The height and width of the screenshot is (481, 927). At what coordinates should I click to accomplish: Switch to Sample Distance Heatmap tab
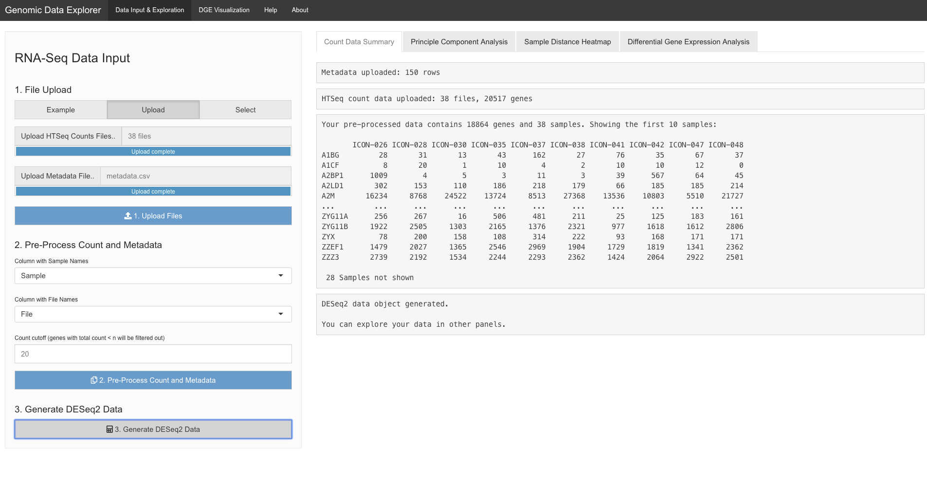pos(567,42)
